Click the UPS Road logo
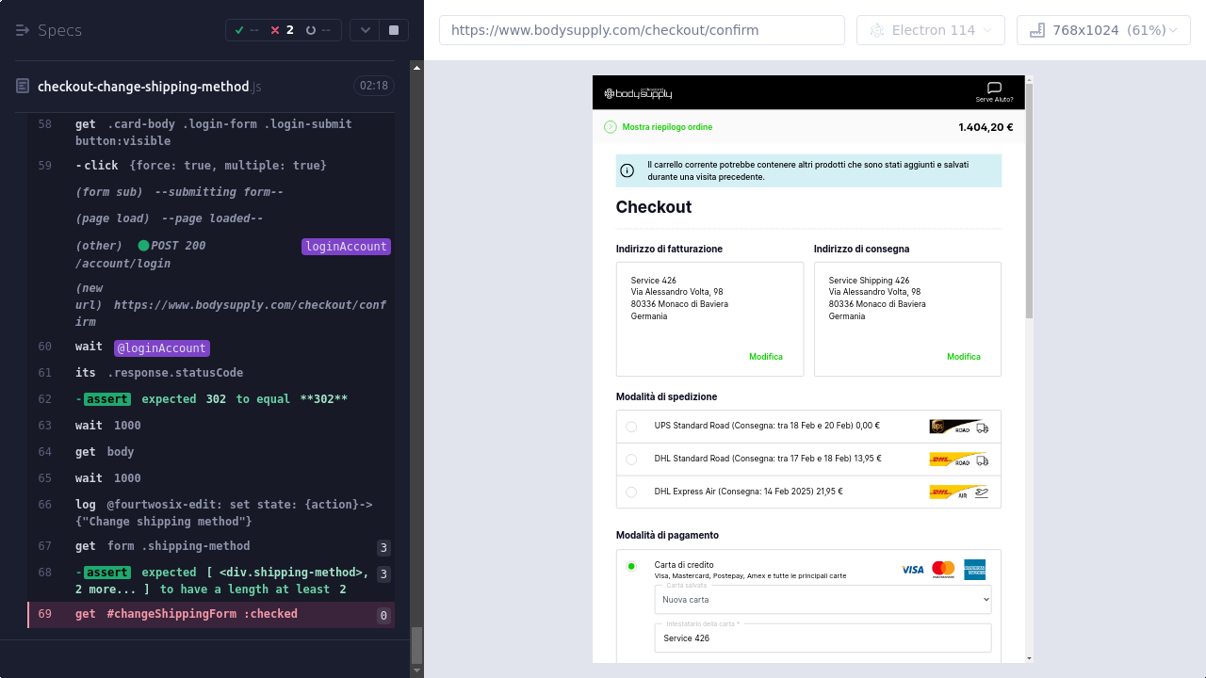 click(958, 427)
